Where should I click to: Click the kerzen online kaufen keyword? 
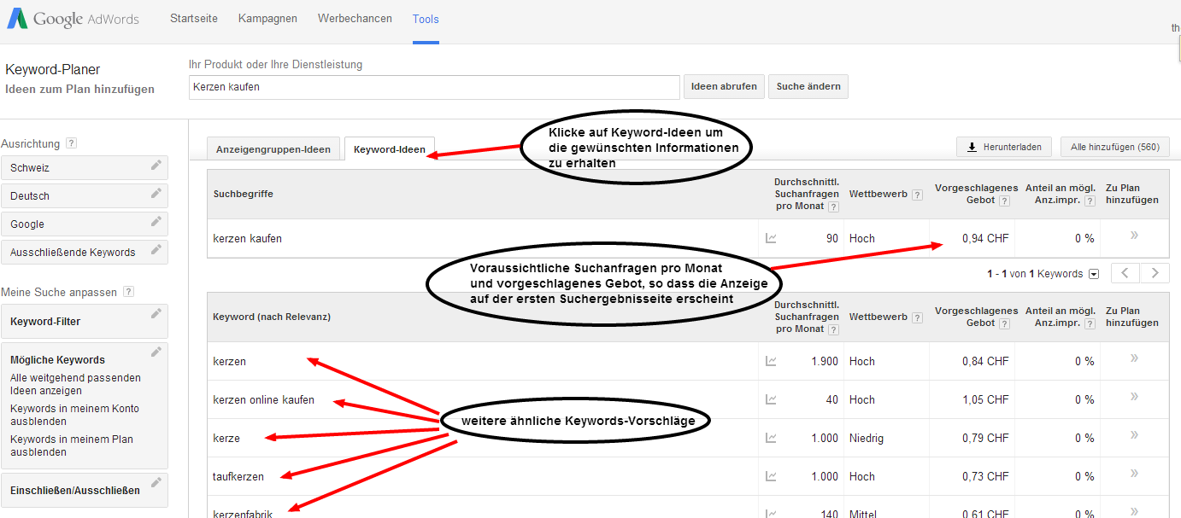[x=263, y=399]
